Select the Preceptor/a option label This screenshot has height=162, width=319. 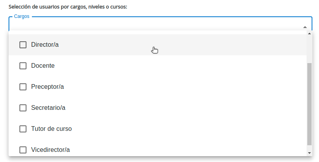[47, 86]
